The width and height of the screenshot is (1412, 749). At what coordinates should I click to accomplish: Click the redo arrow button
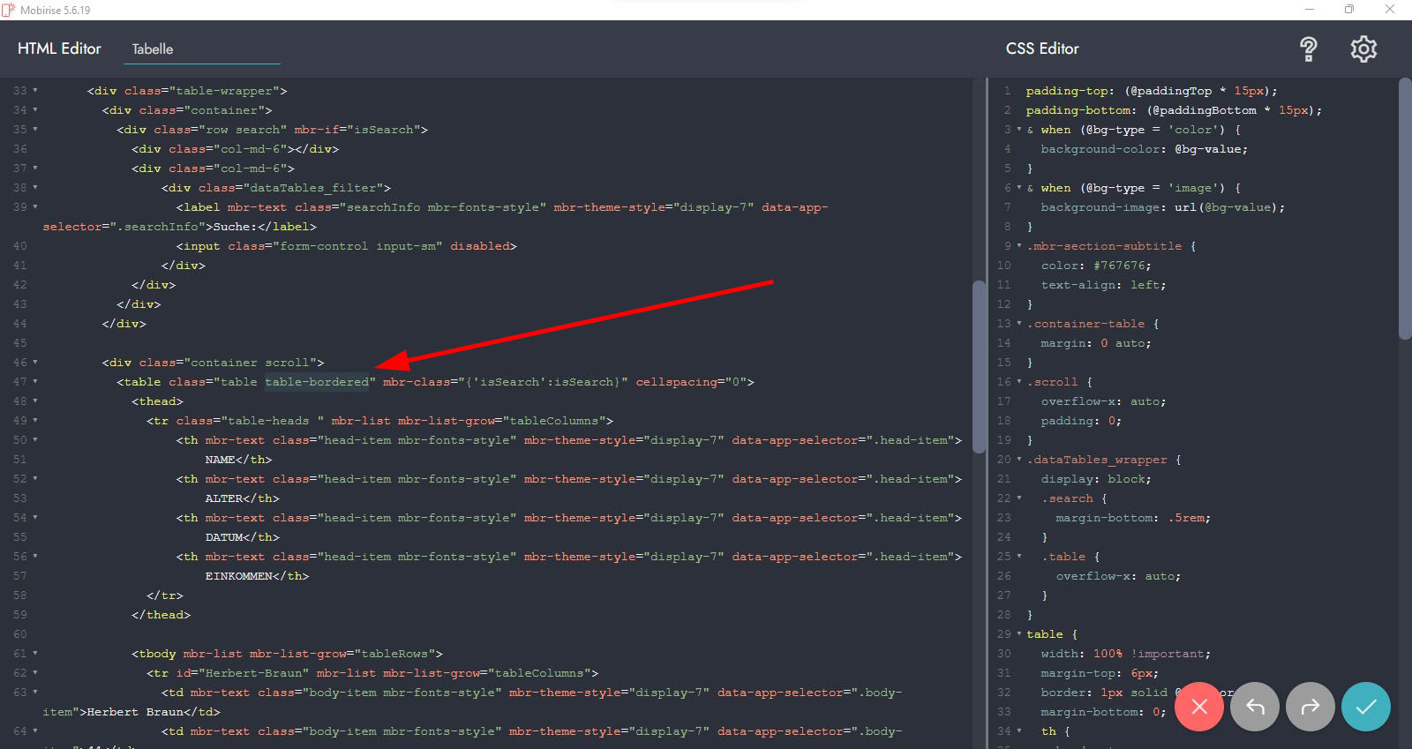click(1310, 707)
